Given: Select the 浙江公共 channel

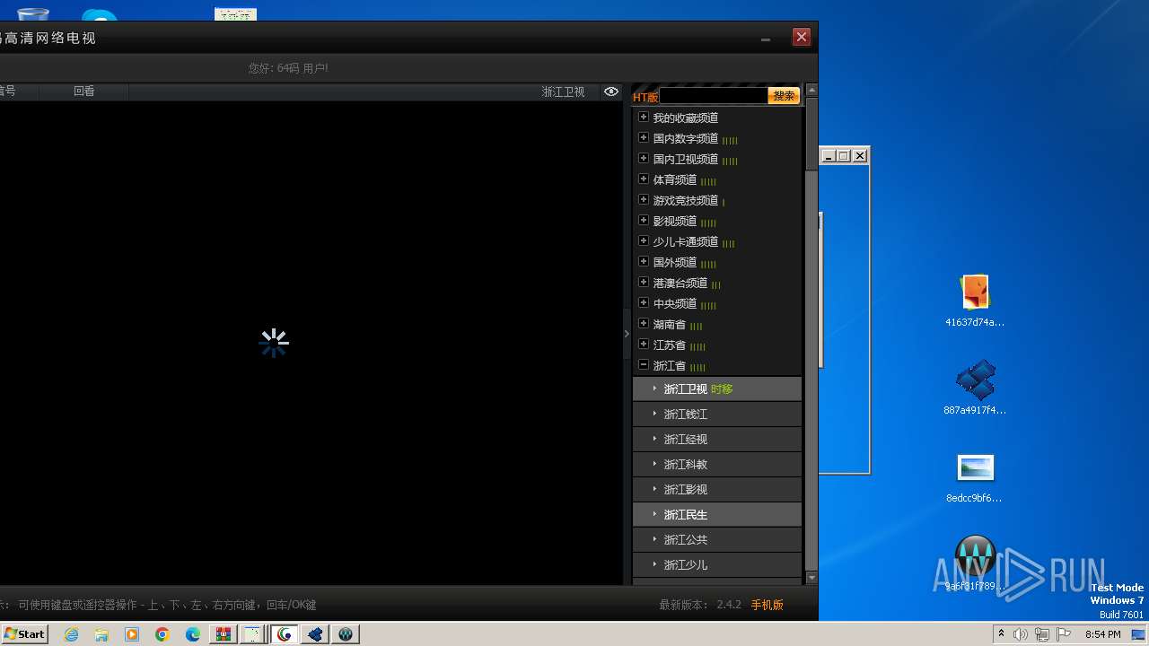Looking at the screenshot, I should pos(716,539).
